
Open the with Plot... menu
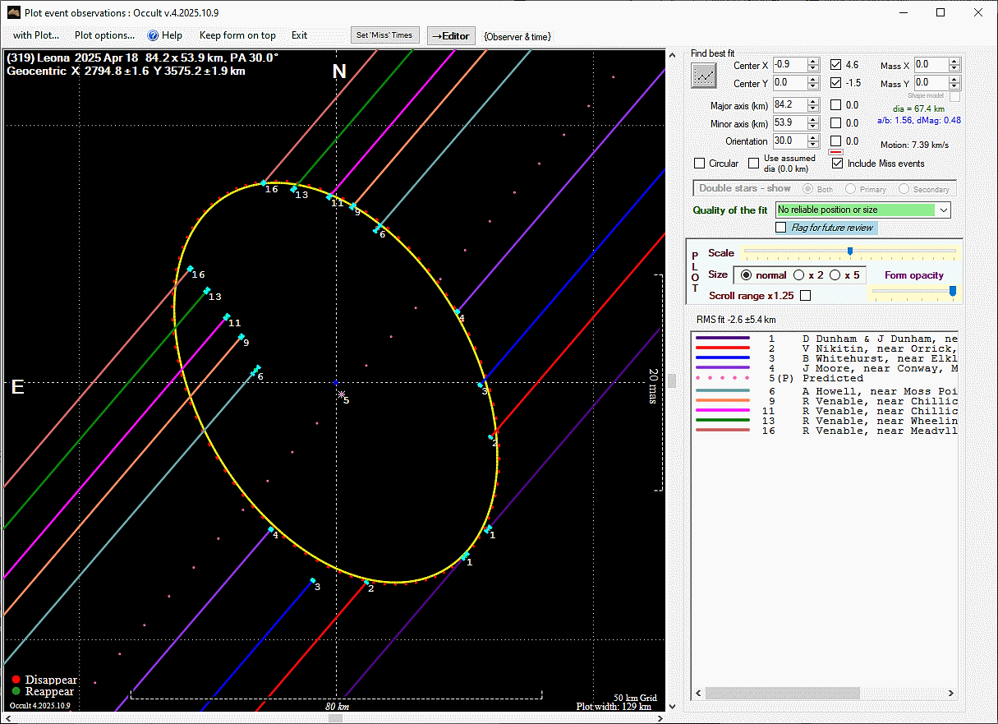pyautogui.click(x=35, y=35)
